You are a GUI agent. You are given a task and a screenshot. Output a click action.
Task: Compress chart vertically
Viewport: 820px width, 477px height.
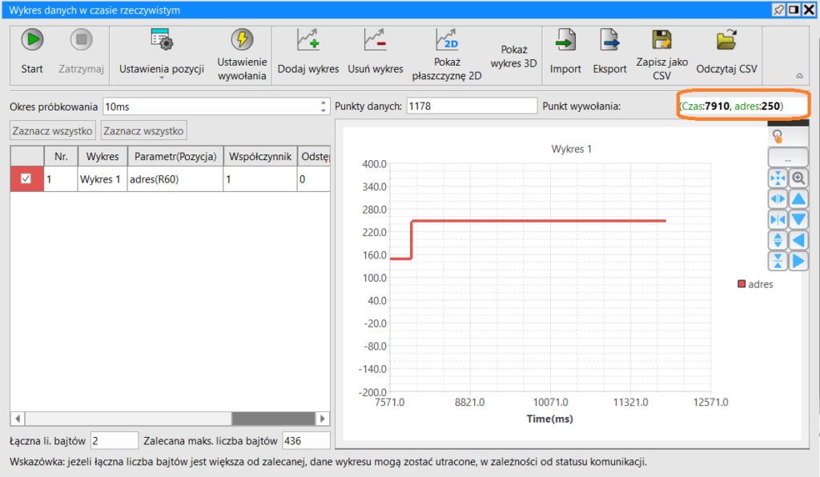coord(778,261)
